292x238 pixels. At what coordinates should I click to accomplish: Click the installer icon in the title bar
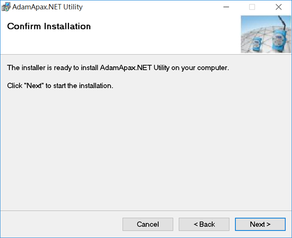[6, 7]
